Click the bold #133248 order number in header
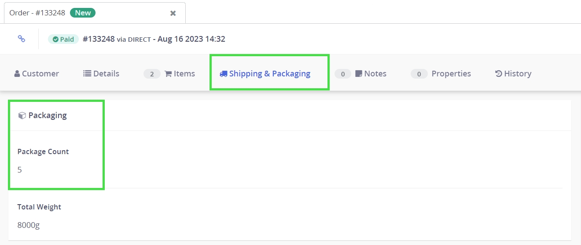 pos(99,39)
